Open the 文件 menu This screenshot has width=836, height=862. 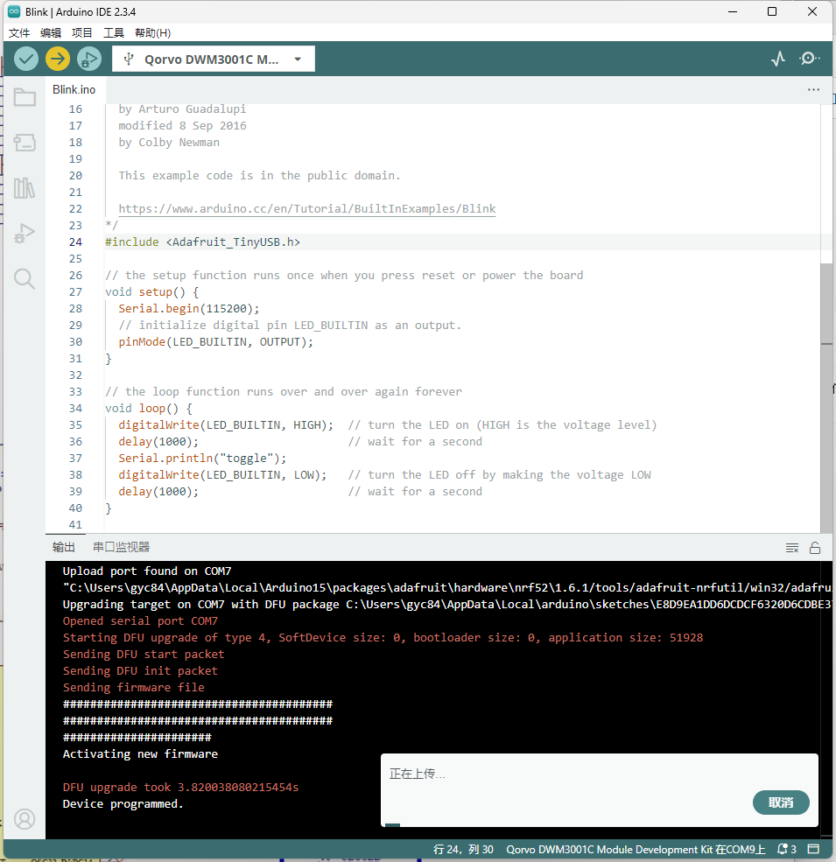click(19, 33)
